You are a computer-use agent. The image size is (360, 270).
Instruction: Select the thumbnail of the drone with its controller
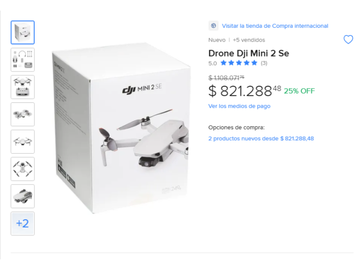coord(22,87)
